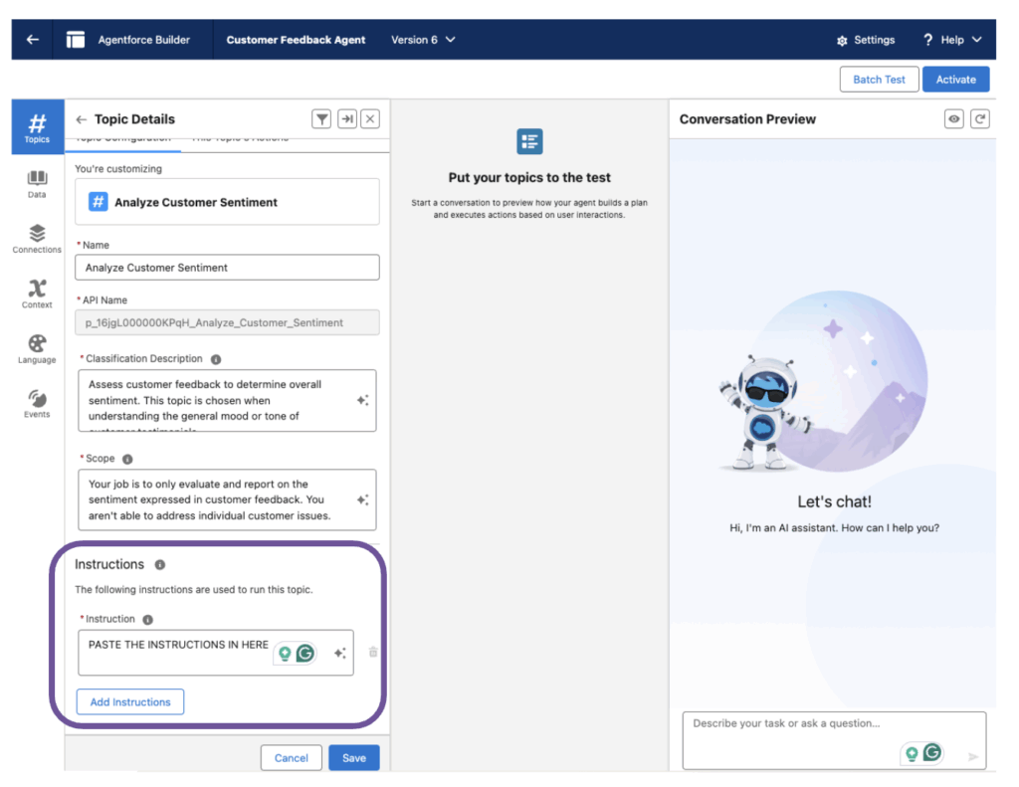Click the filter icon in Topic Details
The height and width of the screenshot is (787, 1019).
321,119
